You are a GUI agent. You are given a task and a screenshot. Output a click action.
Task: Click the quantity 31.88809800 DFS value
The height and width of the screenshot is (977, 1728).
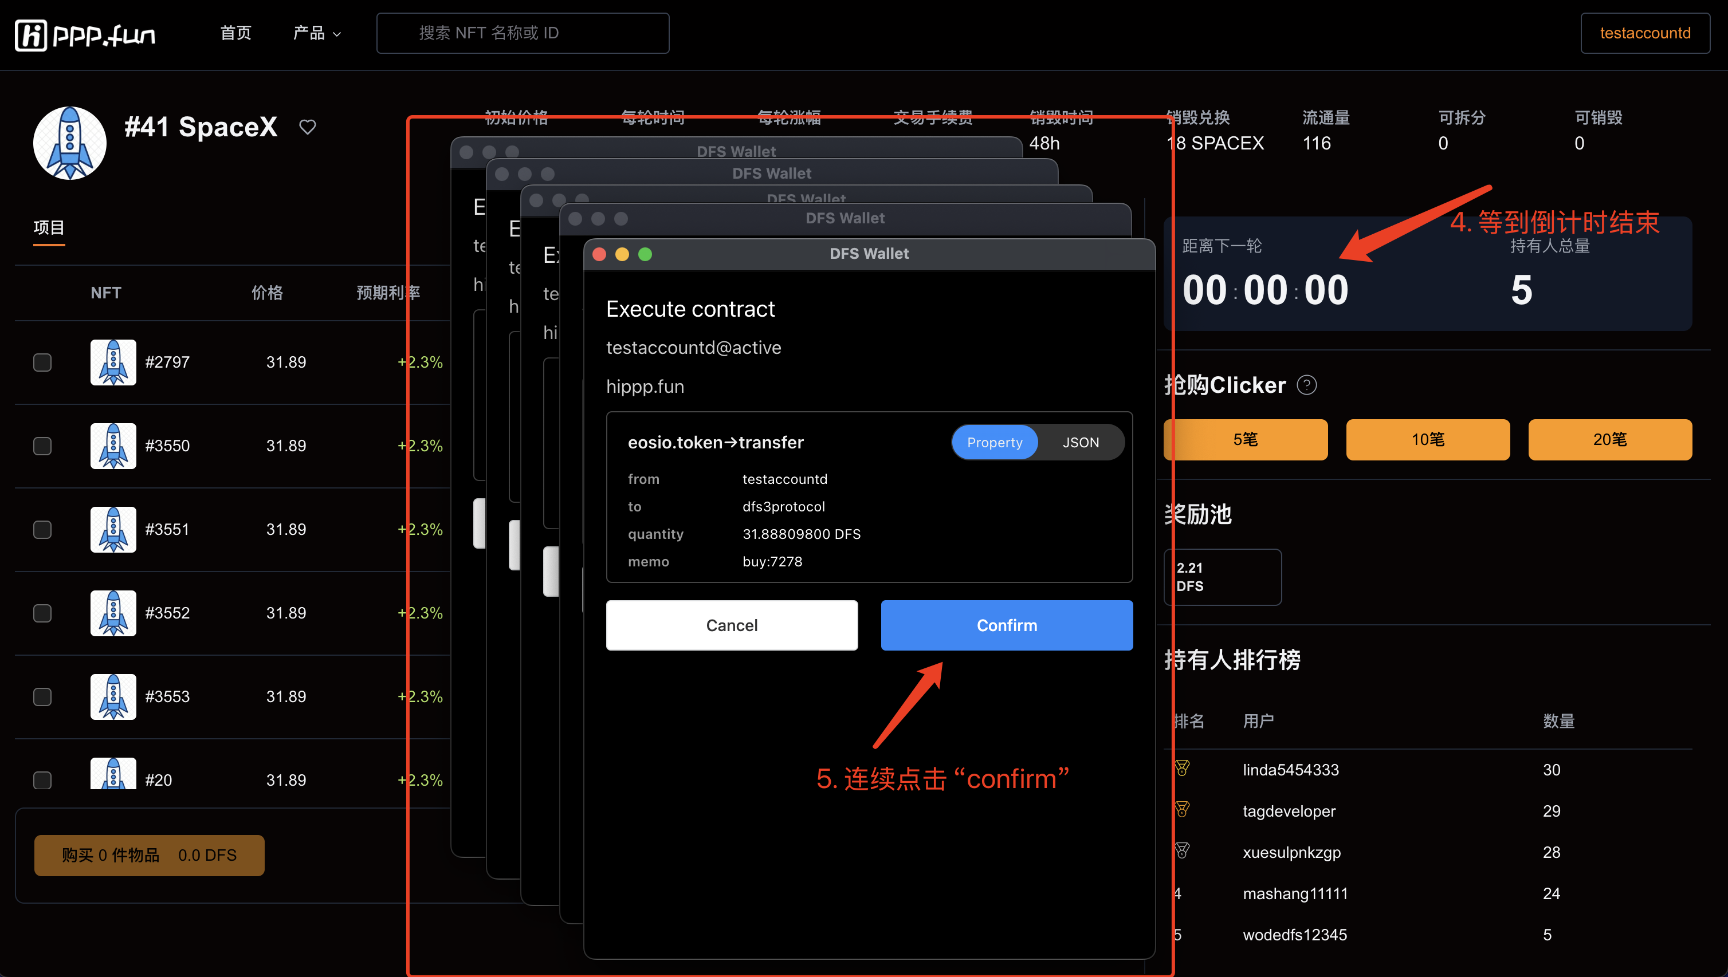coord(801,534)
